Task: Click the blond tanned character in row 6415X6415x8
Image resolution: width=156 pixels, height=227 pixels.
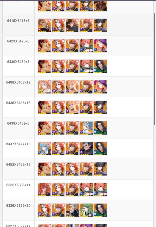Action: tap(44, 25)
